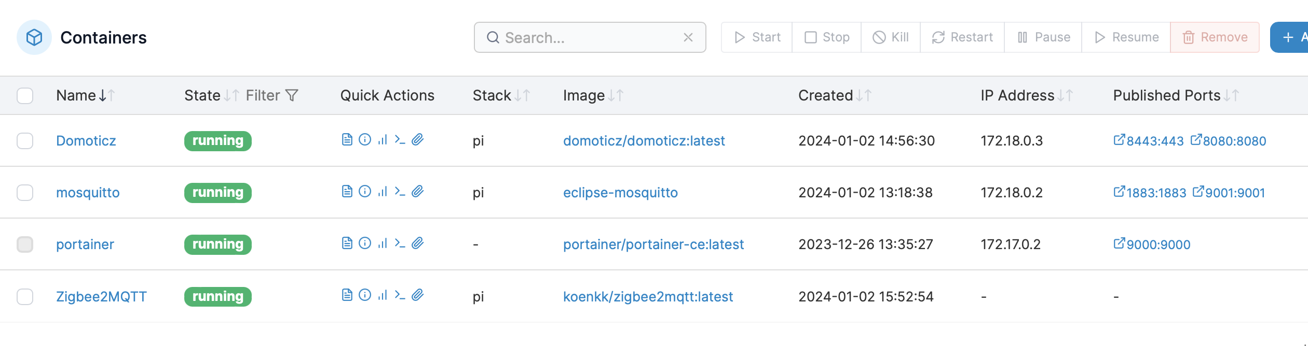Open published port 8443:443 link
Screen dimensions: 1308x346
(x=1149, y=141)
